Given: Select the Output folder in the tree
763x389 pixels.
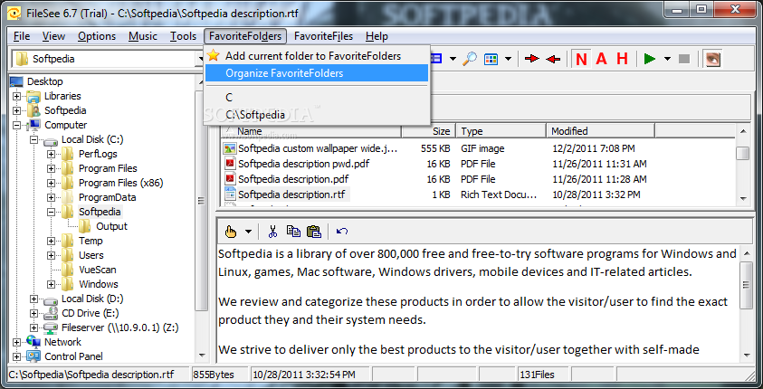Looking at the screenshot, I should pyautogui.click(x=111, y=226).
